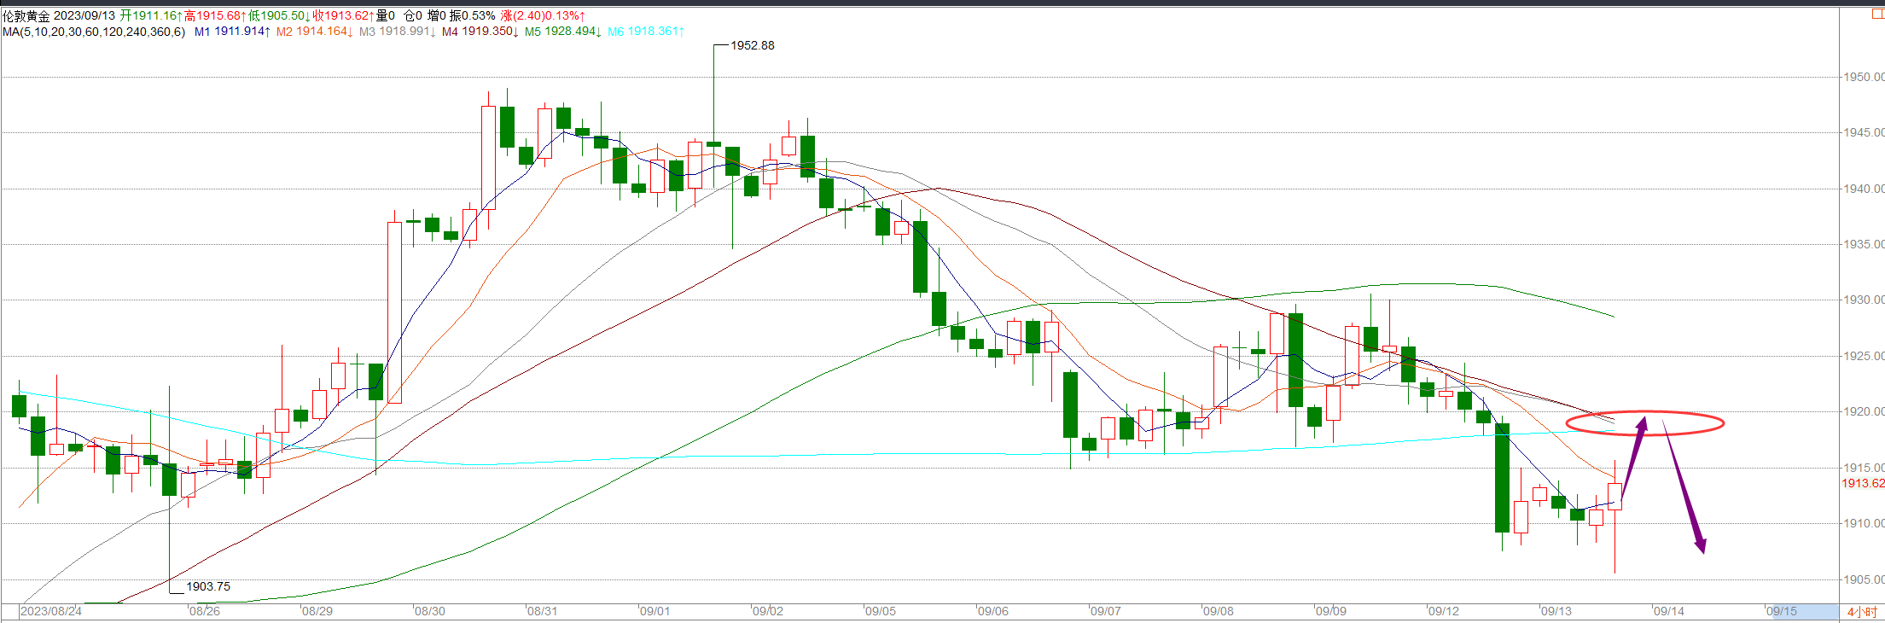This screenshot has width=1885, height=623.
Task: Click the 1935.00 price axis label
Action: (1864, 244)
